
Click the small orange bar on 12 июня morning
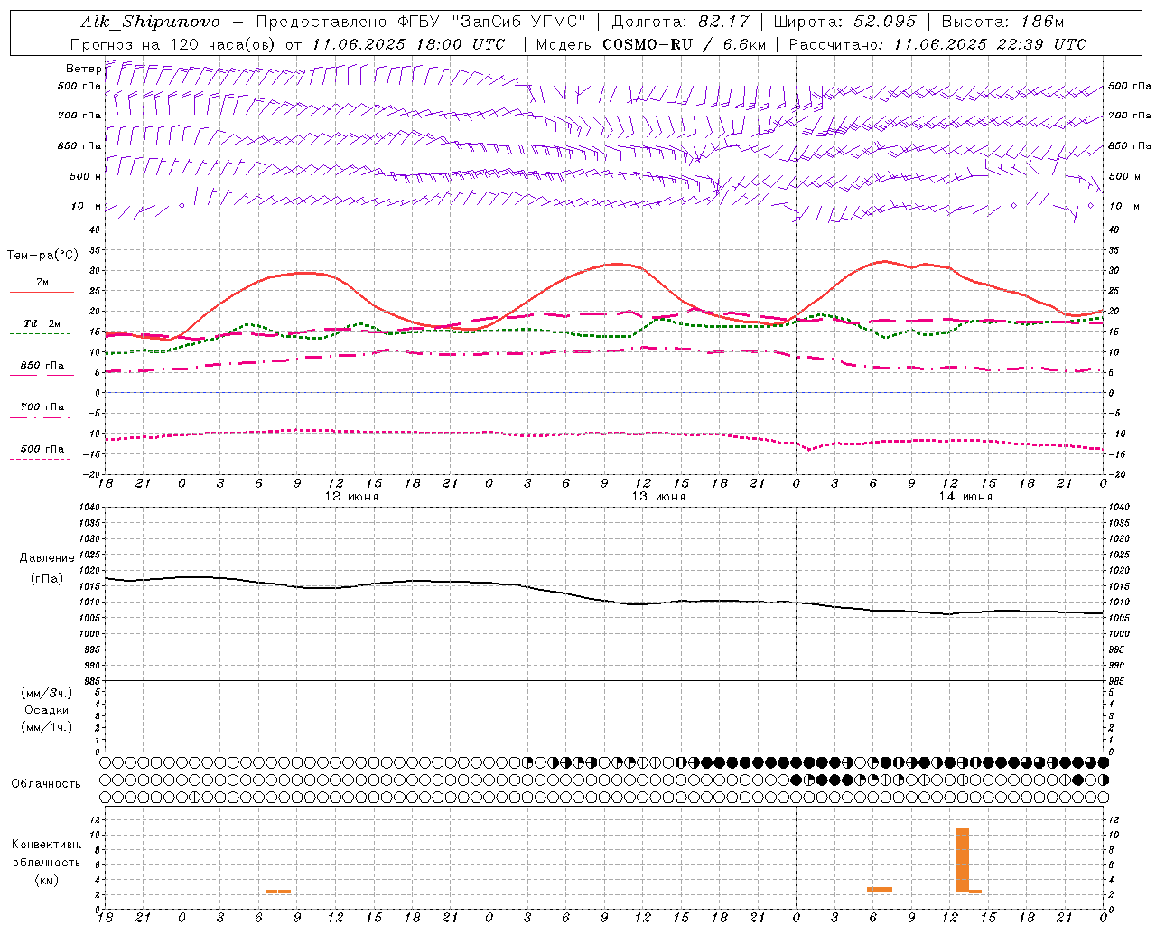[278, 892]
